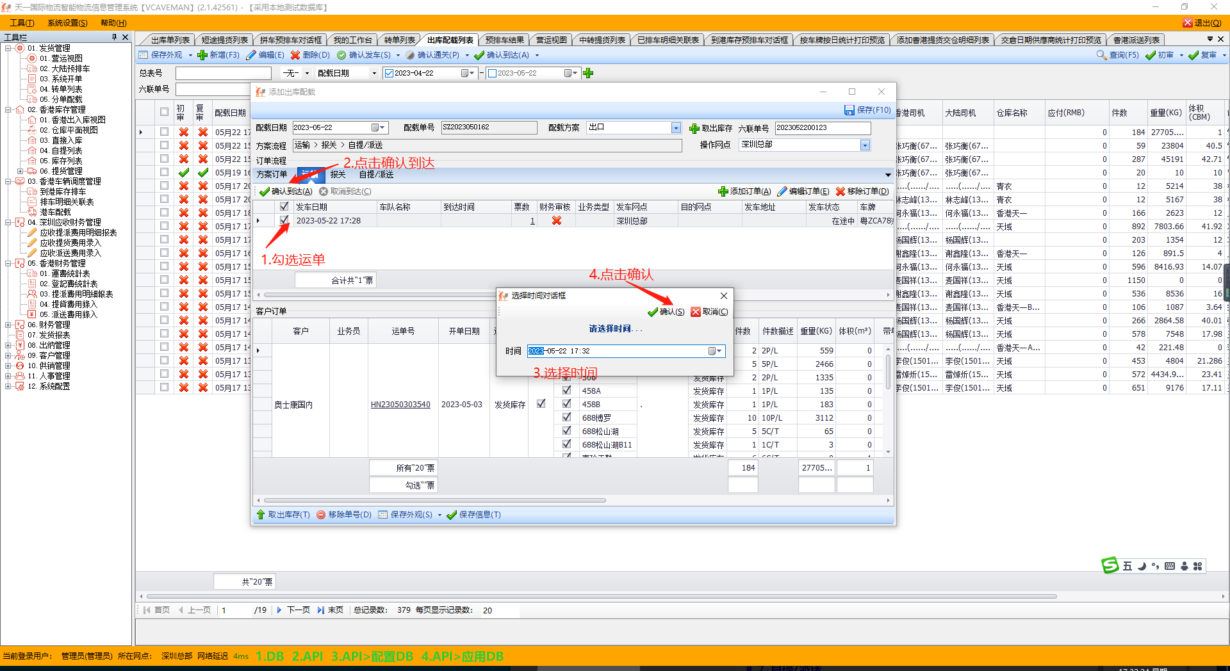Open the 系统设置(S) menu
Image resolution: width=1230 pixels, height=671 pixels.
click(67, 23)
